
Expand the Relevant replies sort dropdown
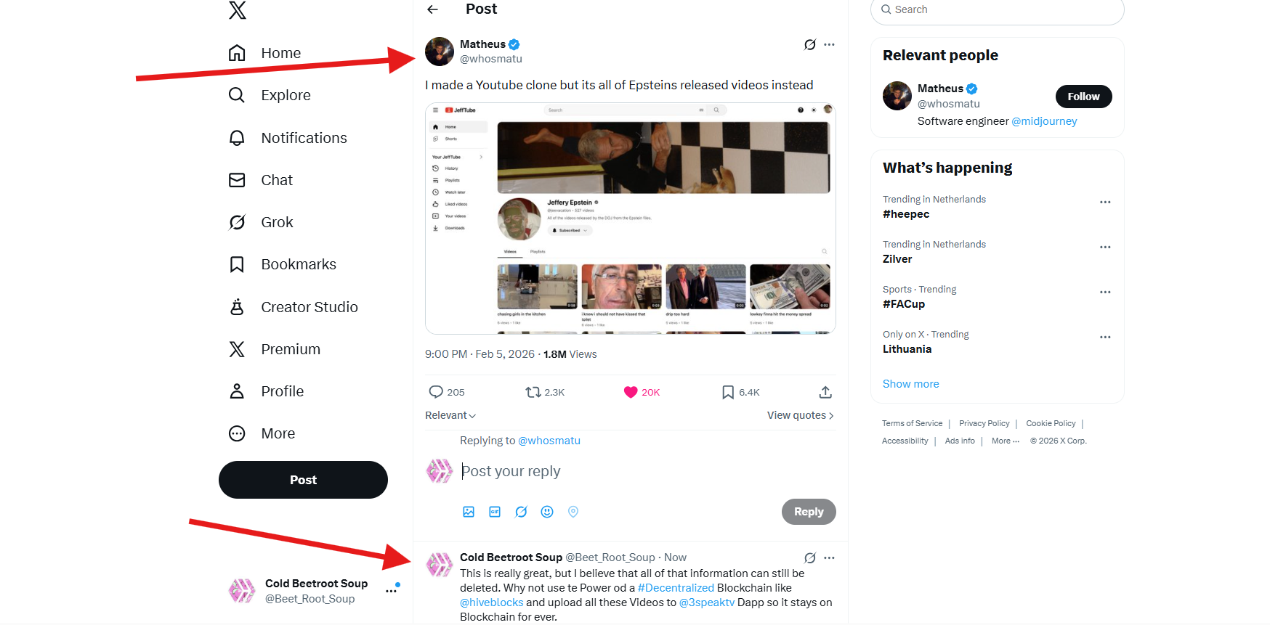tap(450, 415)
